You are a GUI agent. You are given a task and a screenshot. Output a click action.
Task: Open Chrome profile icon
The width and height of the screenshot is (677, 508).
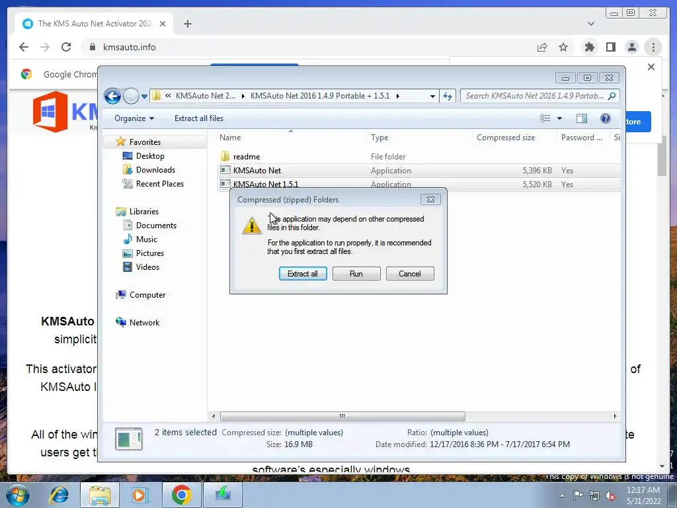coord(631,47)
